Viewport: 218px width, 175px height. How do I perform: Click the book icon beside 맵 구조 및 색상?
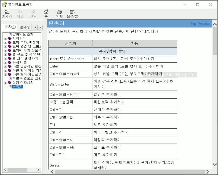click(x=10, y=54)
